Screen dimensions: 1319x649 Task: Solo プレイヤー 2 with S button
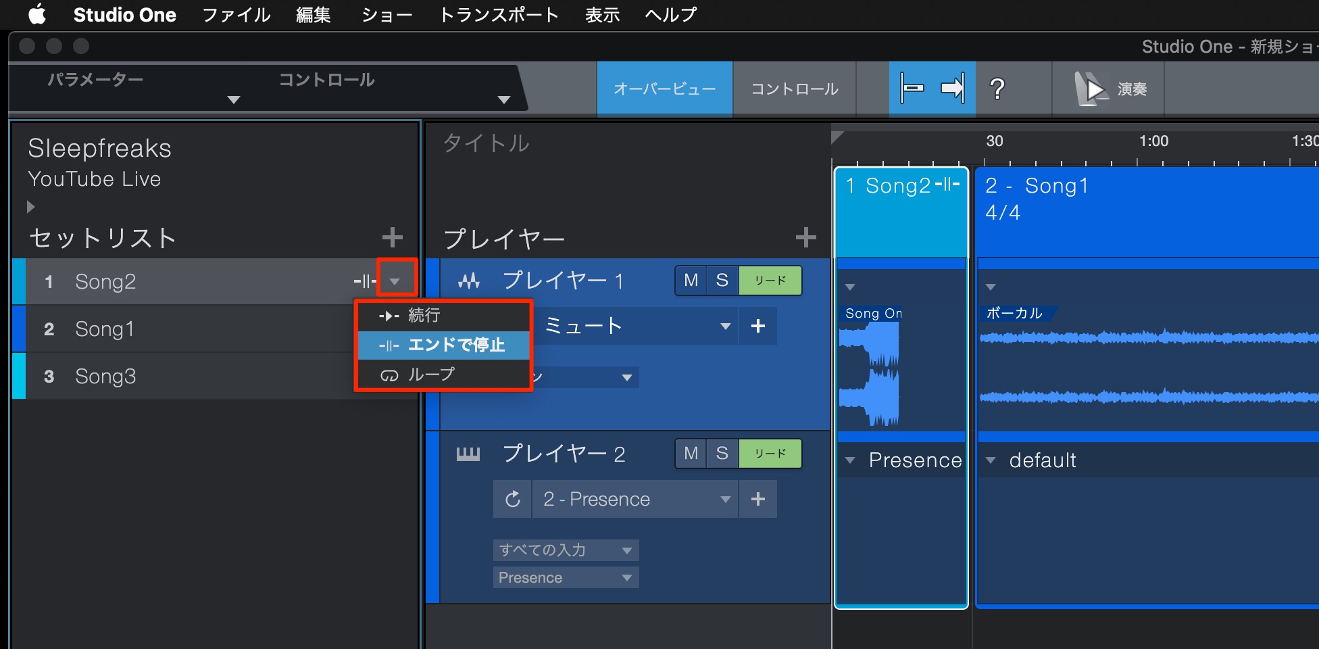click(722, 454)
